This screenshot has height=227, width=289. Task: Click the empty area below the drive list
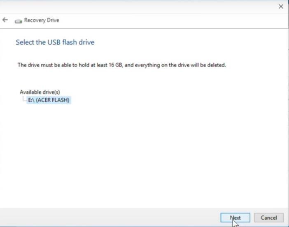(144, 156)
